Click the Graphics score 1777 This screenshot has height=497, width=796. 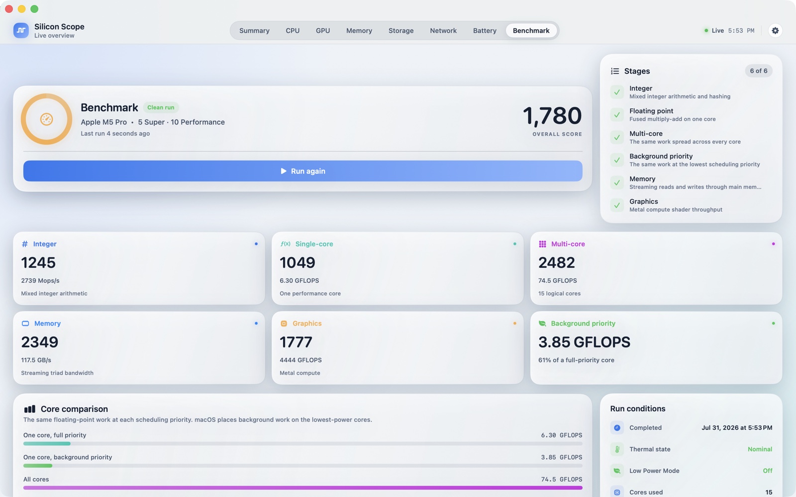coord(296,342)
